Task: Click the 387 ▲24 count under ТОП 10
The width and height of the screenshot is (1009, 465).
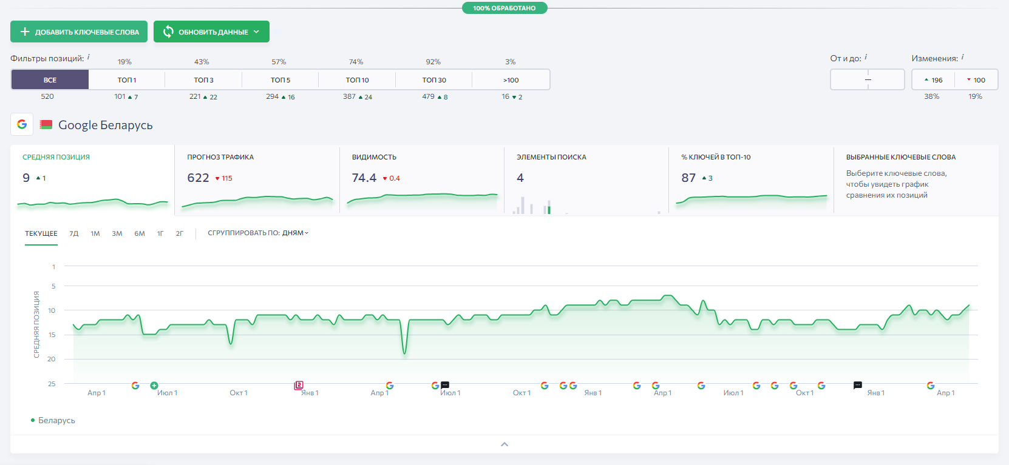Action: coord(358,96)
